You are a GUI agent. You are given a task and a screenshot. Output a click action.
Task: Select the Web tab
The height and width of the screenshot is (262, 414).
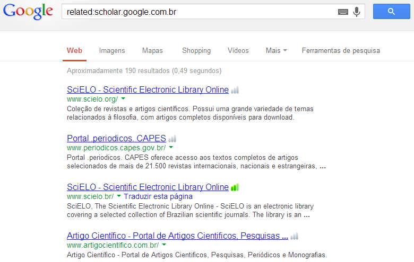pyautogui.click(x=74, y=51)
